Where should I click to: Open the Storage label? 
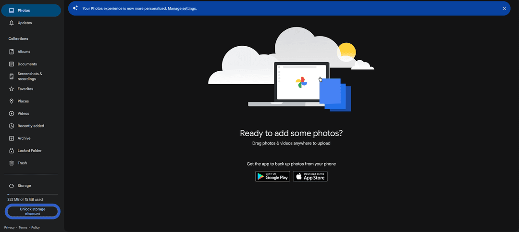pyautogui.click(x=24, y=186)
